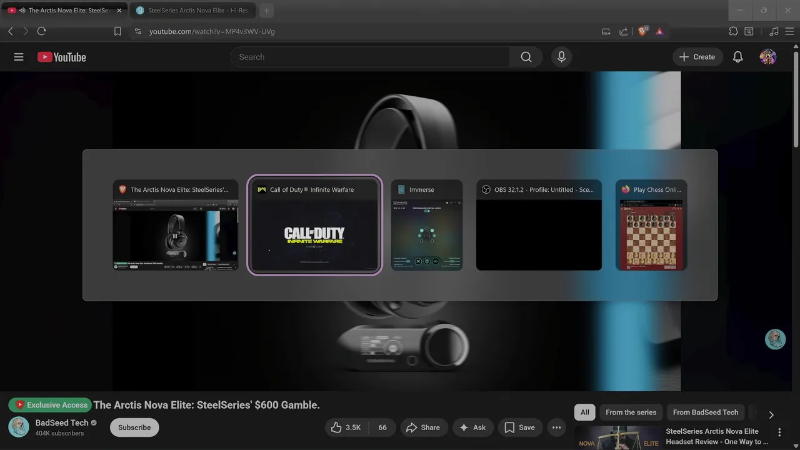Switch to the Arctis Nova Elite browser window
The height and width of the screenshot is (450, 800).
tap(176, 225)
